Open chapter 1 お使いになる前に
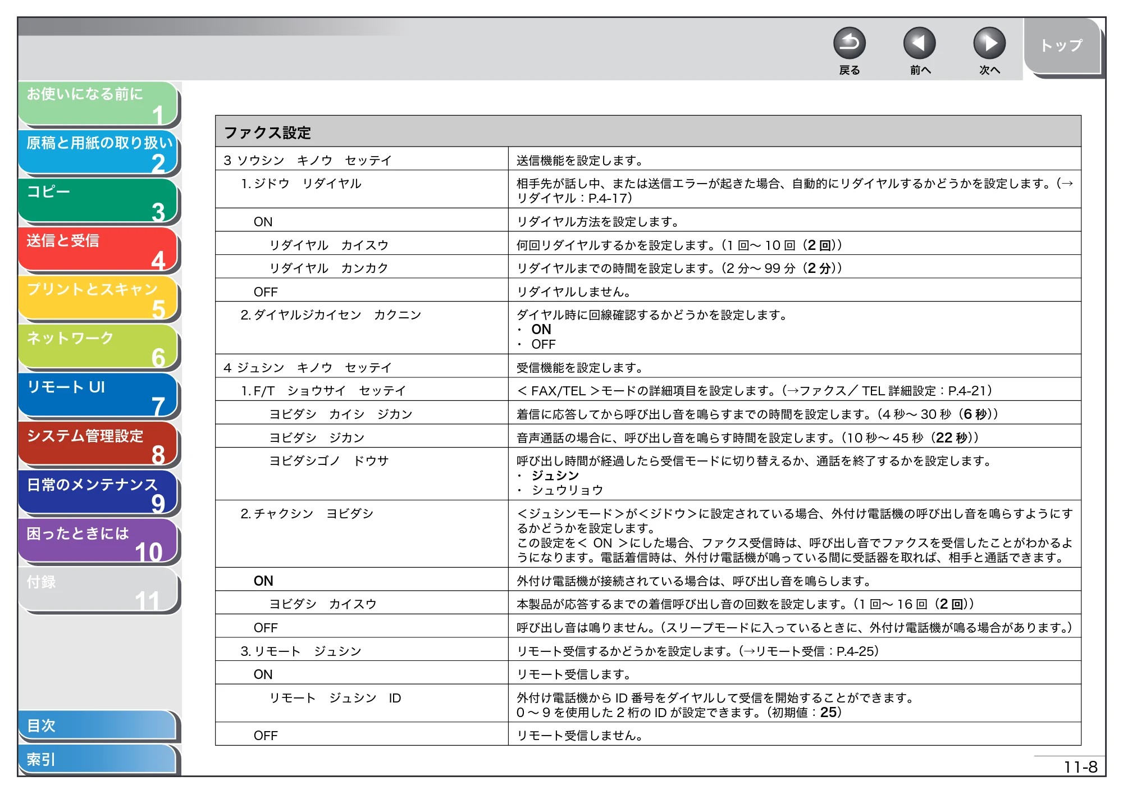Viewport: 1123px width, 794px height. pos(99,104)
